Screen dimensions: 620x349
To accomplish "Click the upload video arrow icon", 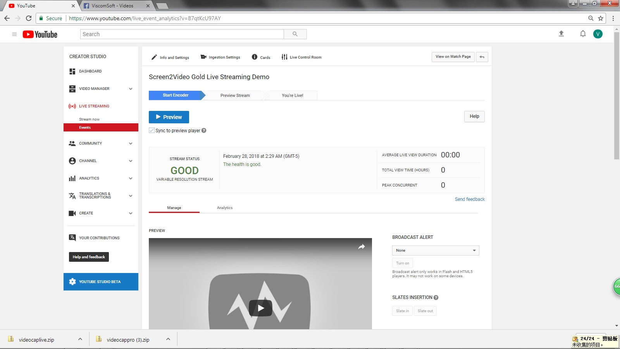I will click(561, 34).
